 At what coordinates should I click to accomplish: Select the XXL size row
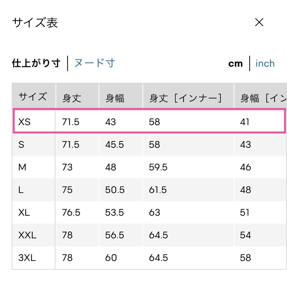(x=149, y=235)
